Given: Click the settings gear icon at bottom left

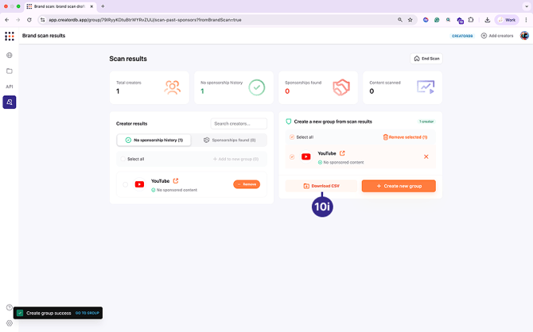Looking at the screenshot, I should pyautogui.click(x=10, y=322).
